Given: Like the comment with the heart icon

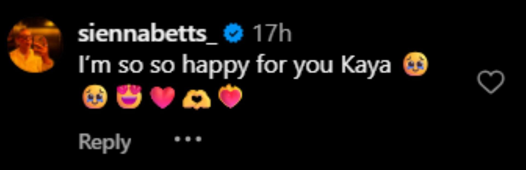Looking at the screenshot, I should [x=490, y=82].
